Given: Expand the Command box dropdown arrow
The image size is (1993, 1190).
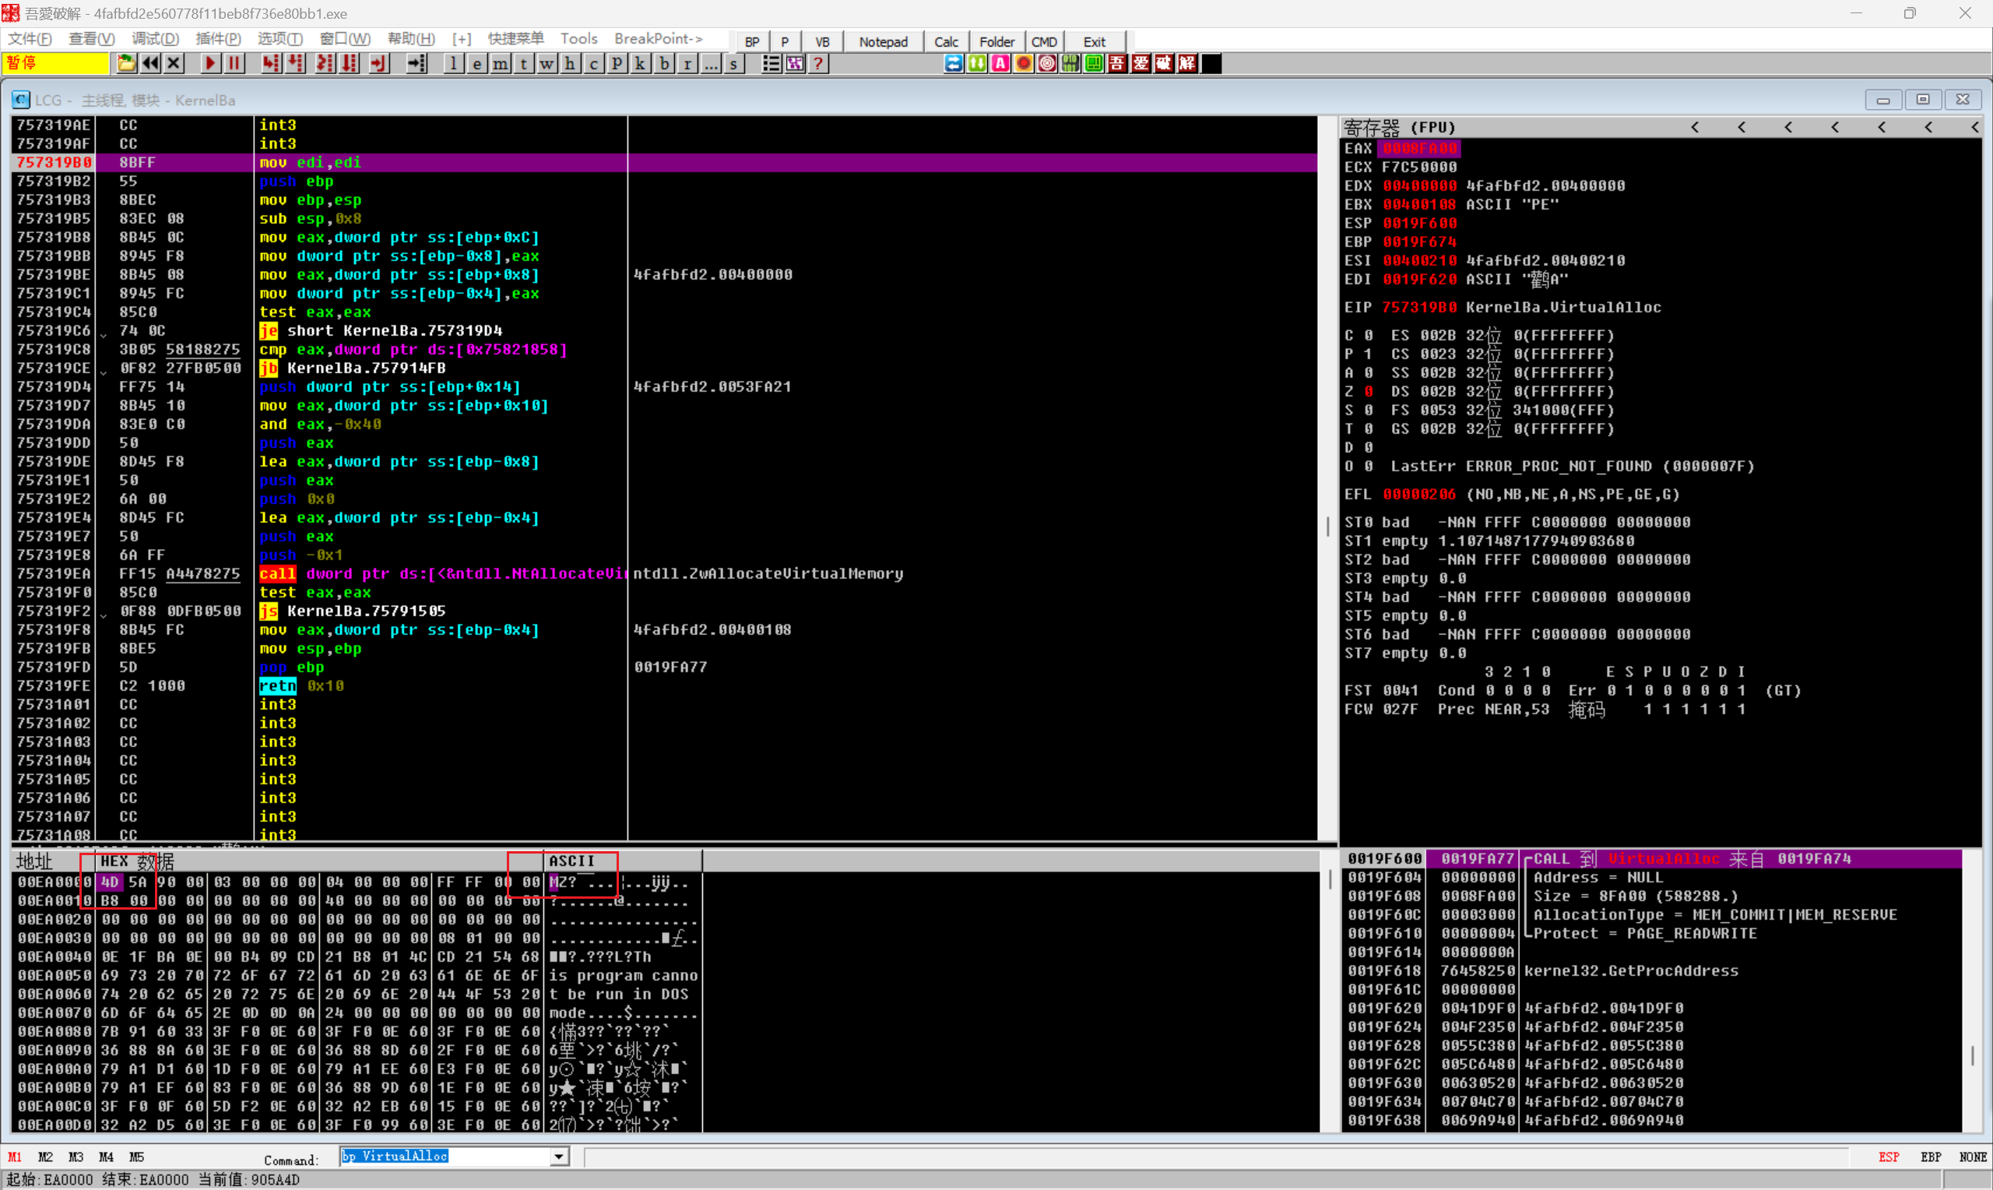Looking at the screenshot, I should 558,1157.
